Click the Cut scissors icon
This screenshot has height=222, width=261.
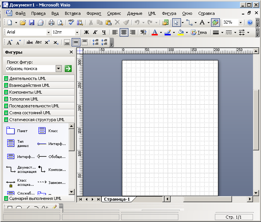pos(91,22)
